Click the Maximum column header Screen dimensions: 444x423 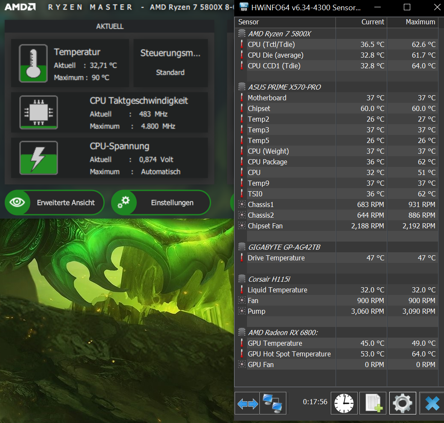[412, 22]
